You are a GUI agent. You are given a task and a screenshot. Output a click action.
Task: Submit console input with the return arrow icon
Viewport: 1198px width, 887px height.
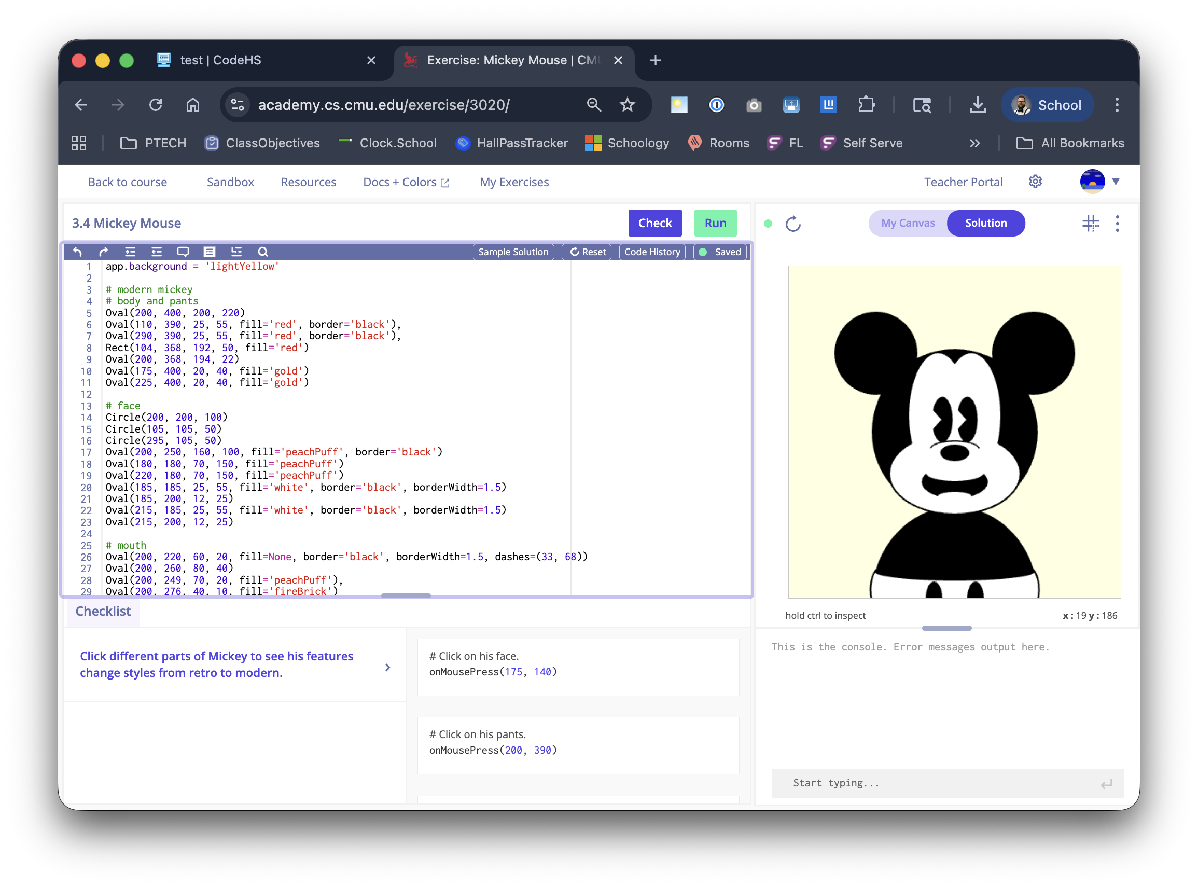click(1106, 784)
